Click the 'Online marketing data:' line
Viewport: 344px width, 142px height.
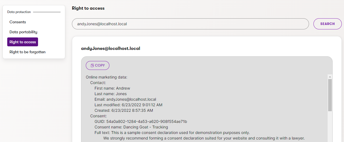click(106, 77)
